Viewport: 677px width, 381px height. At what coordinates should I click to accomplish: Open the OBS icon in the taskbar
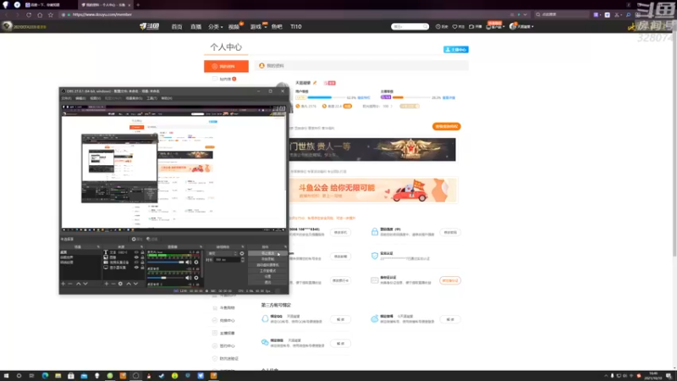coord(135,376)
